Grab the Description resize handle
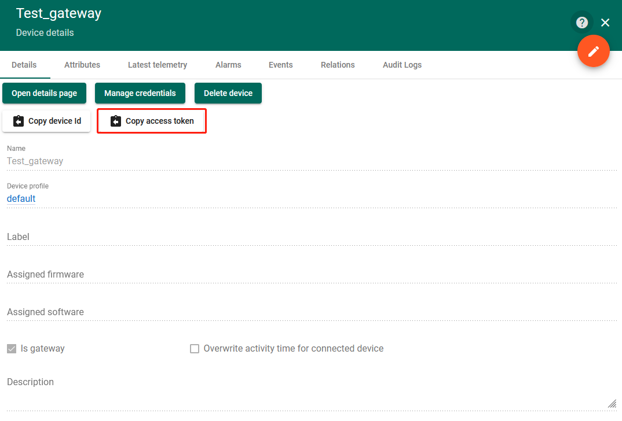This screenshot has height=421, width=622. tap(612, 404)
